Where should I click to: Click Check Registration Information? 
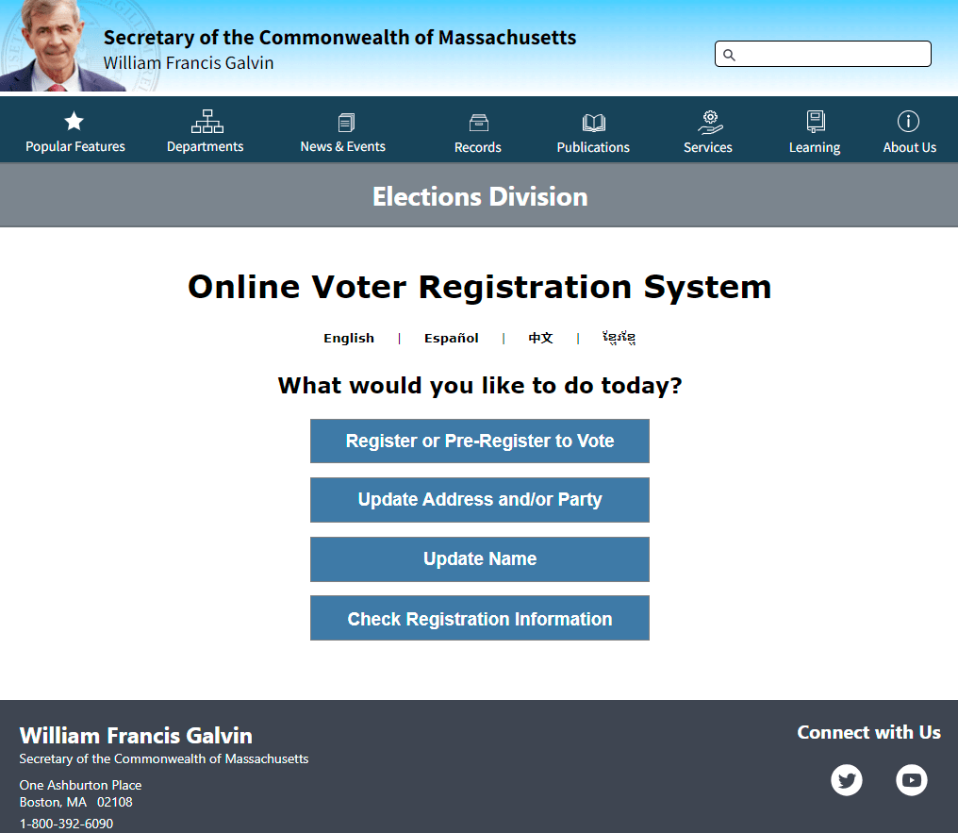pos(480,619)
